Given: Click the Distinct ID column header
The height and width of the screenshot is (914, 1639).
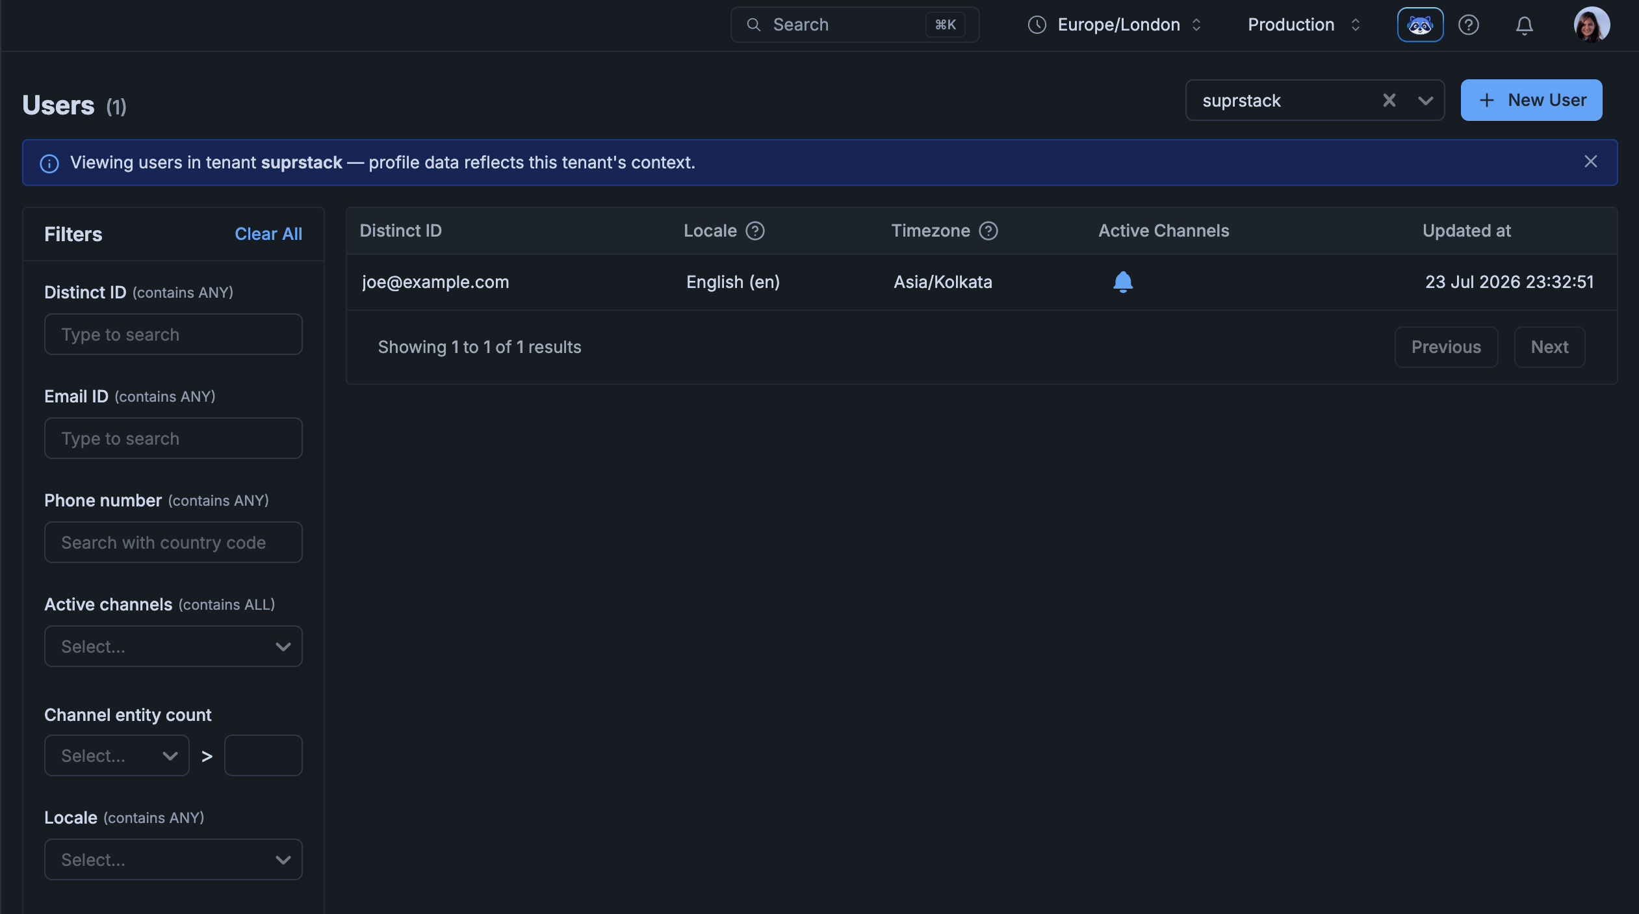Looking at the screenshot, I should coord(401,231).
